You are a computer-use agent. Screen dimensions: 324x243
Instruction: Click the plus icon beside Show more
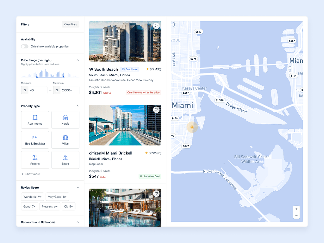(x=22, y=174)
